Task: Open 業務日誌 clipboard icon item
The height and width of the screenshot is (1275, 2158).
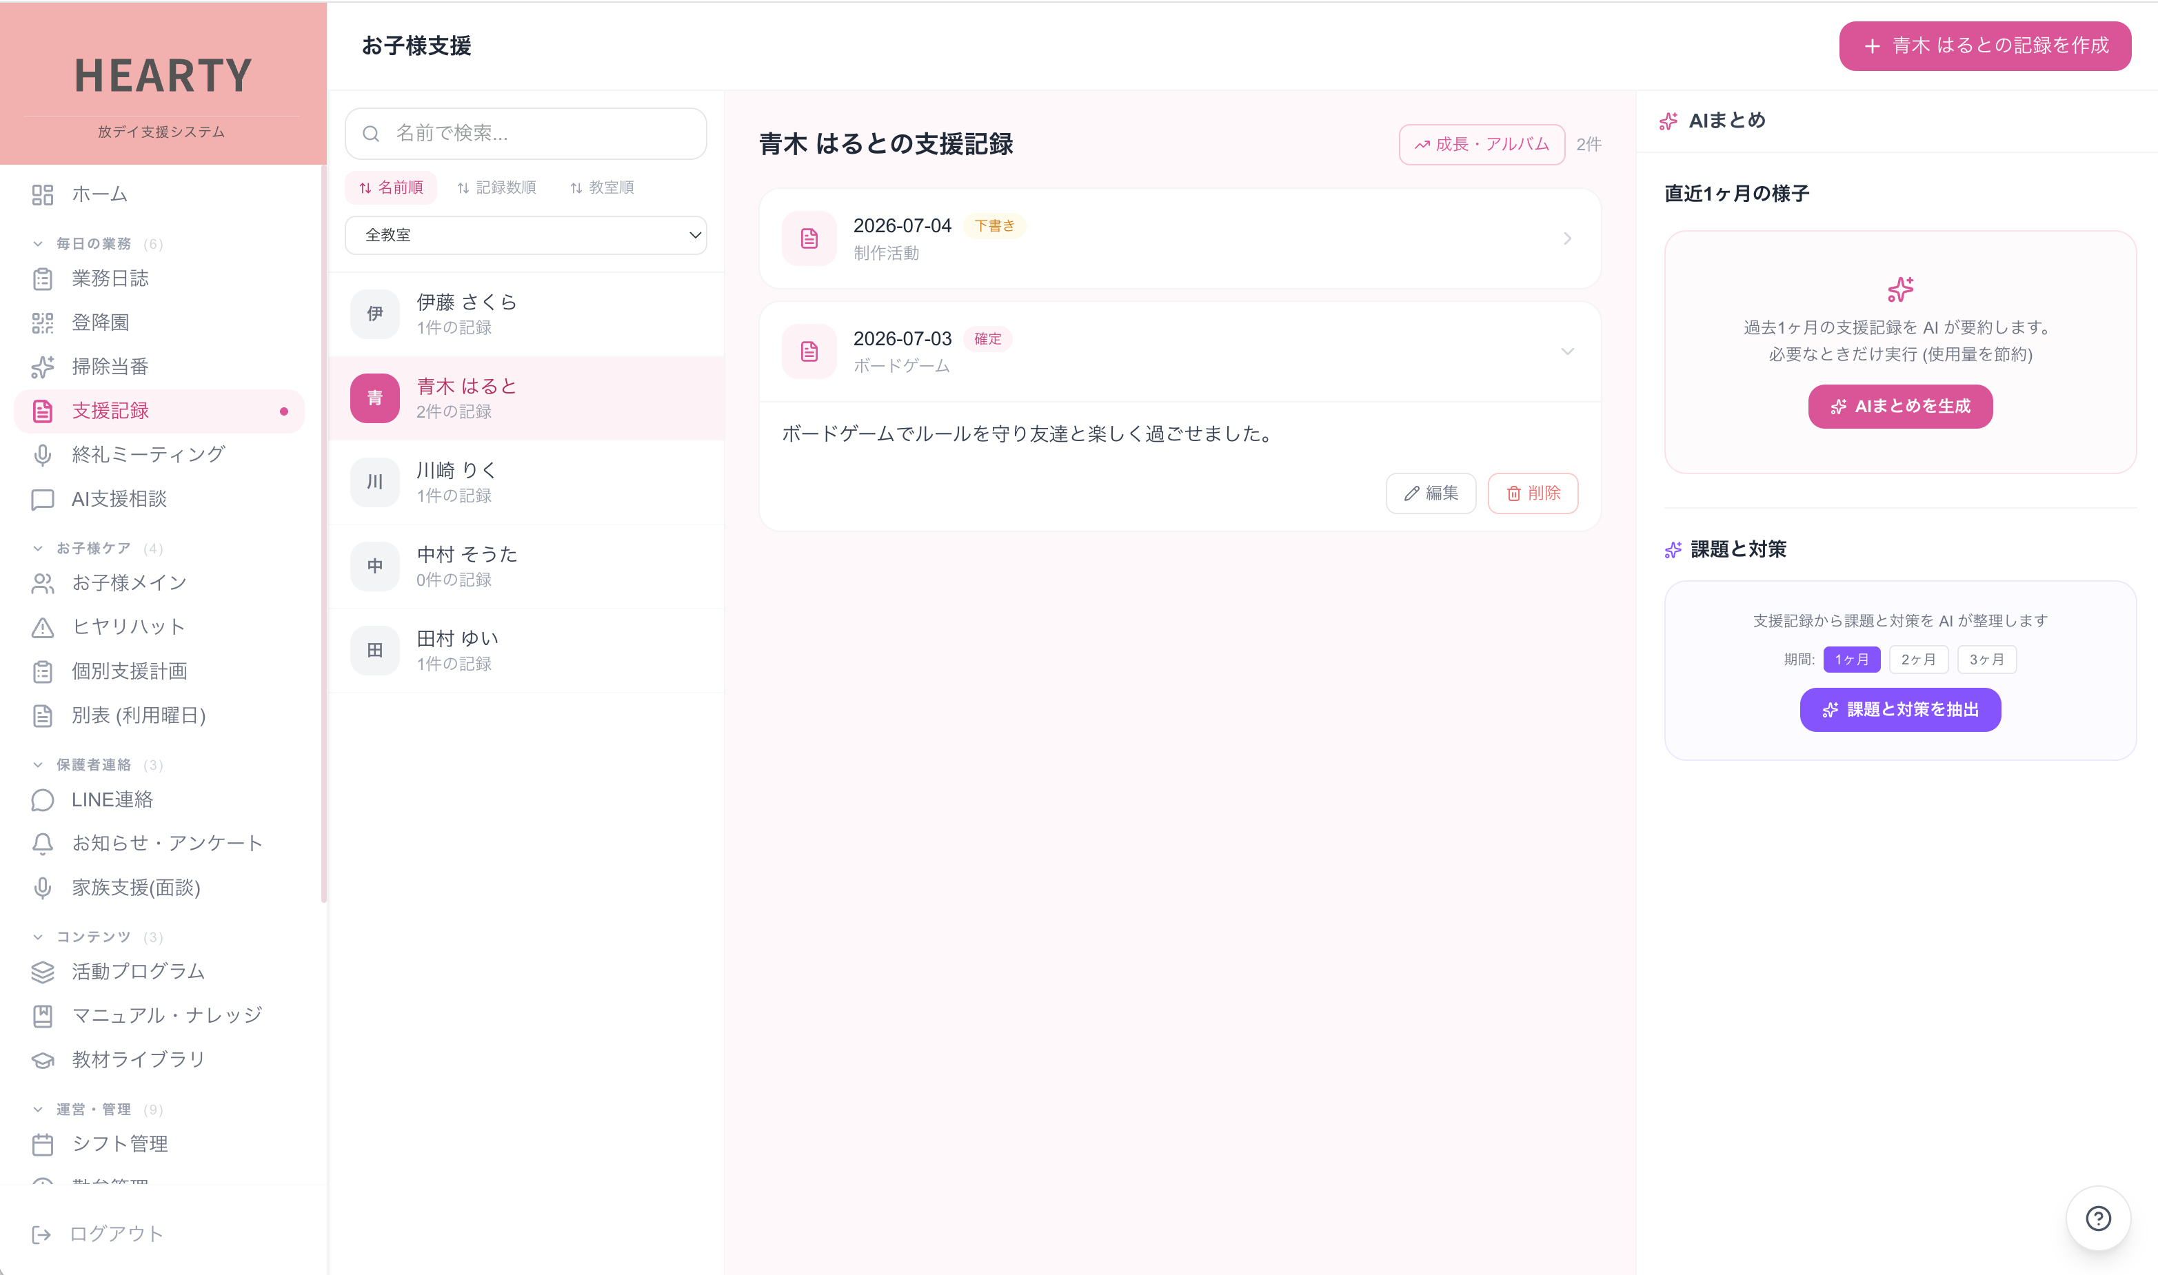Action: pos(159,278)
